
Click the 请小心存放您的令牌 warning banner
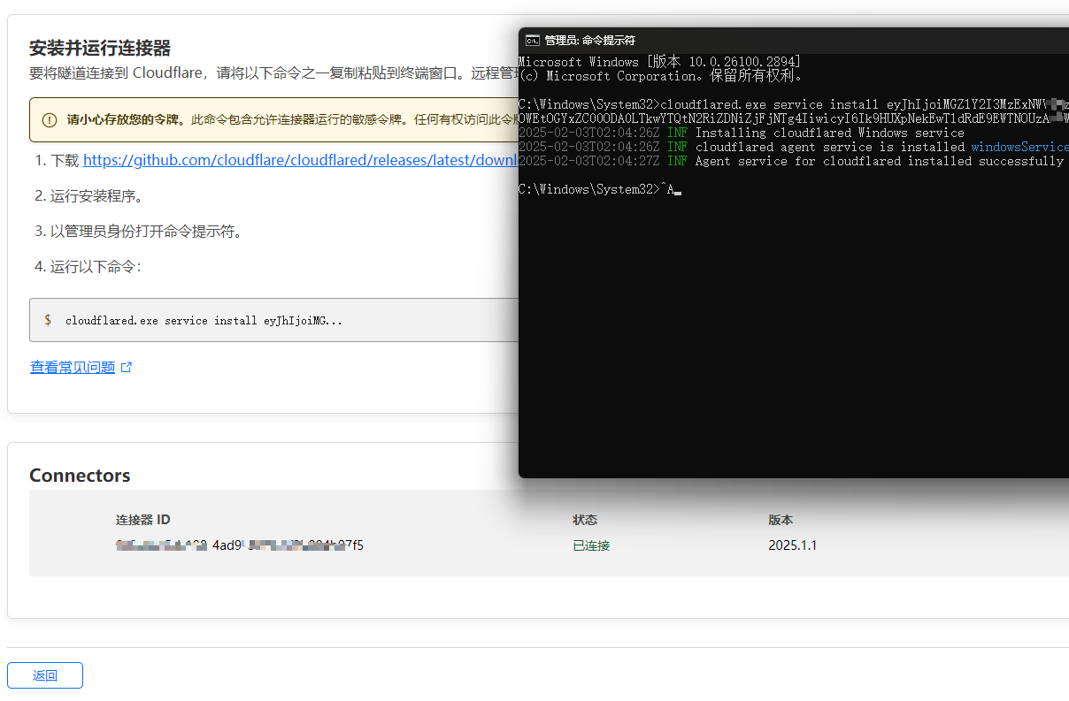tap(265, 118)
